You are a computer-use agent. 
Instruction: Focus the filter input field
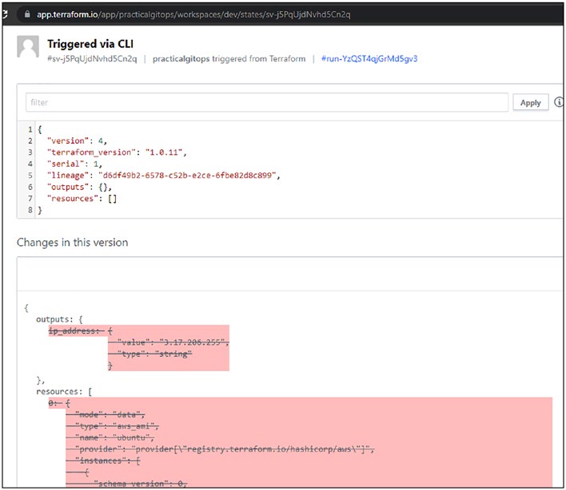267,102
